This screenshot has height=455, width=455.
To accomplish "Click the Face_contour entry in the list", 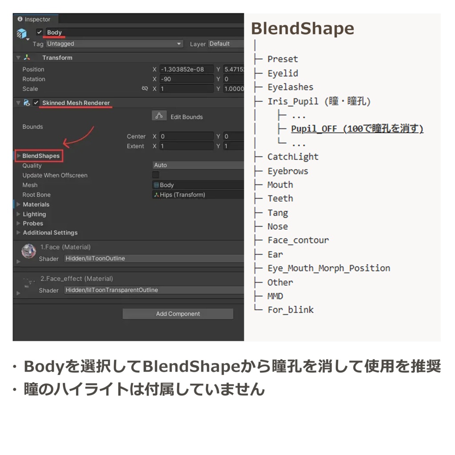I will click(x=298, y=240).
